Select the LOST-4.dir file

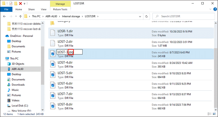click(x=131, y=64)
